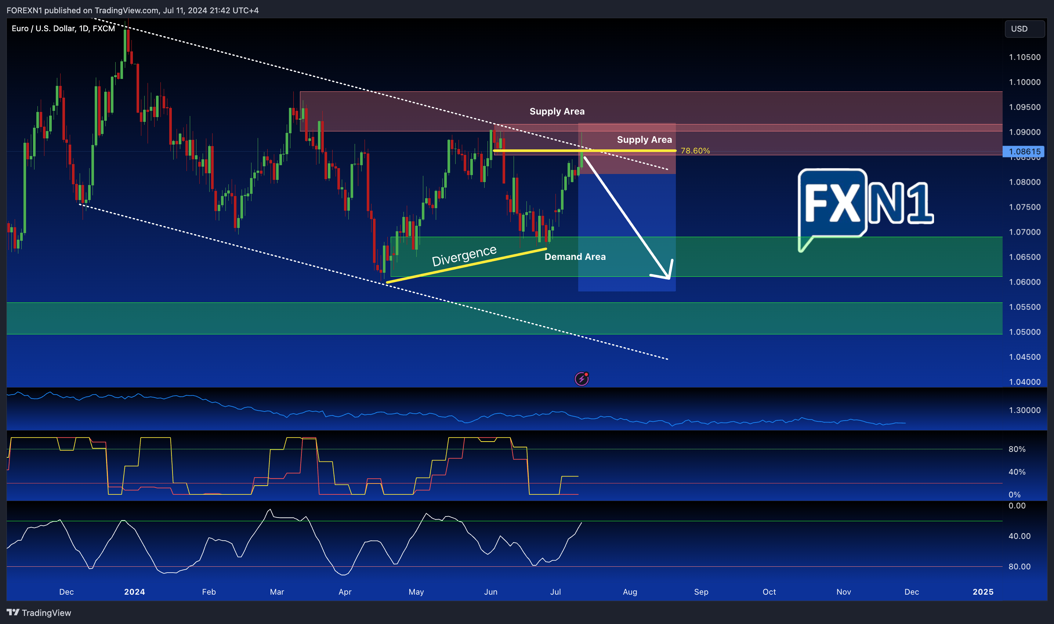Click the Nov time axis label

tap(843, 592)
